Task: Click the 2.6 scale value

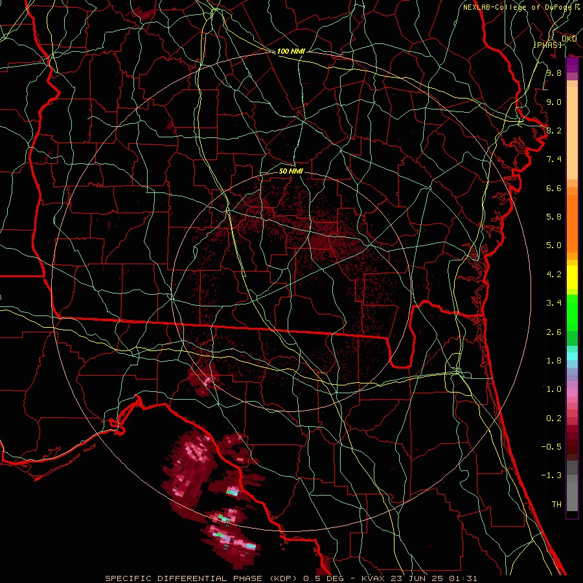Action: click(x=554, y=332)
